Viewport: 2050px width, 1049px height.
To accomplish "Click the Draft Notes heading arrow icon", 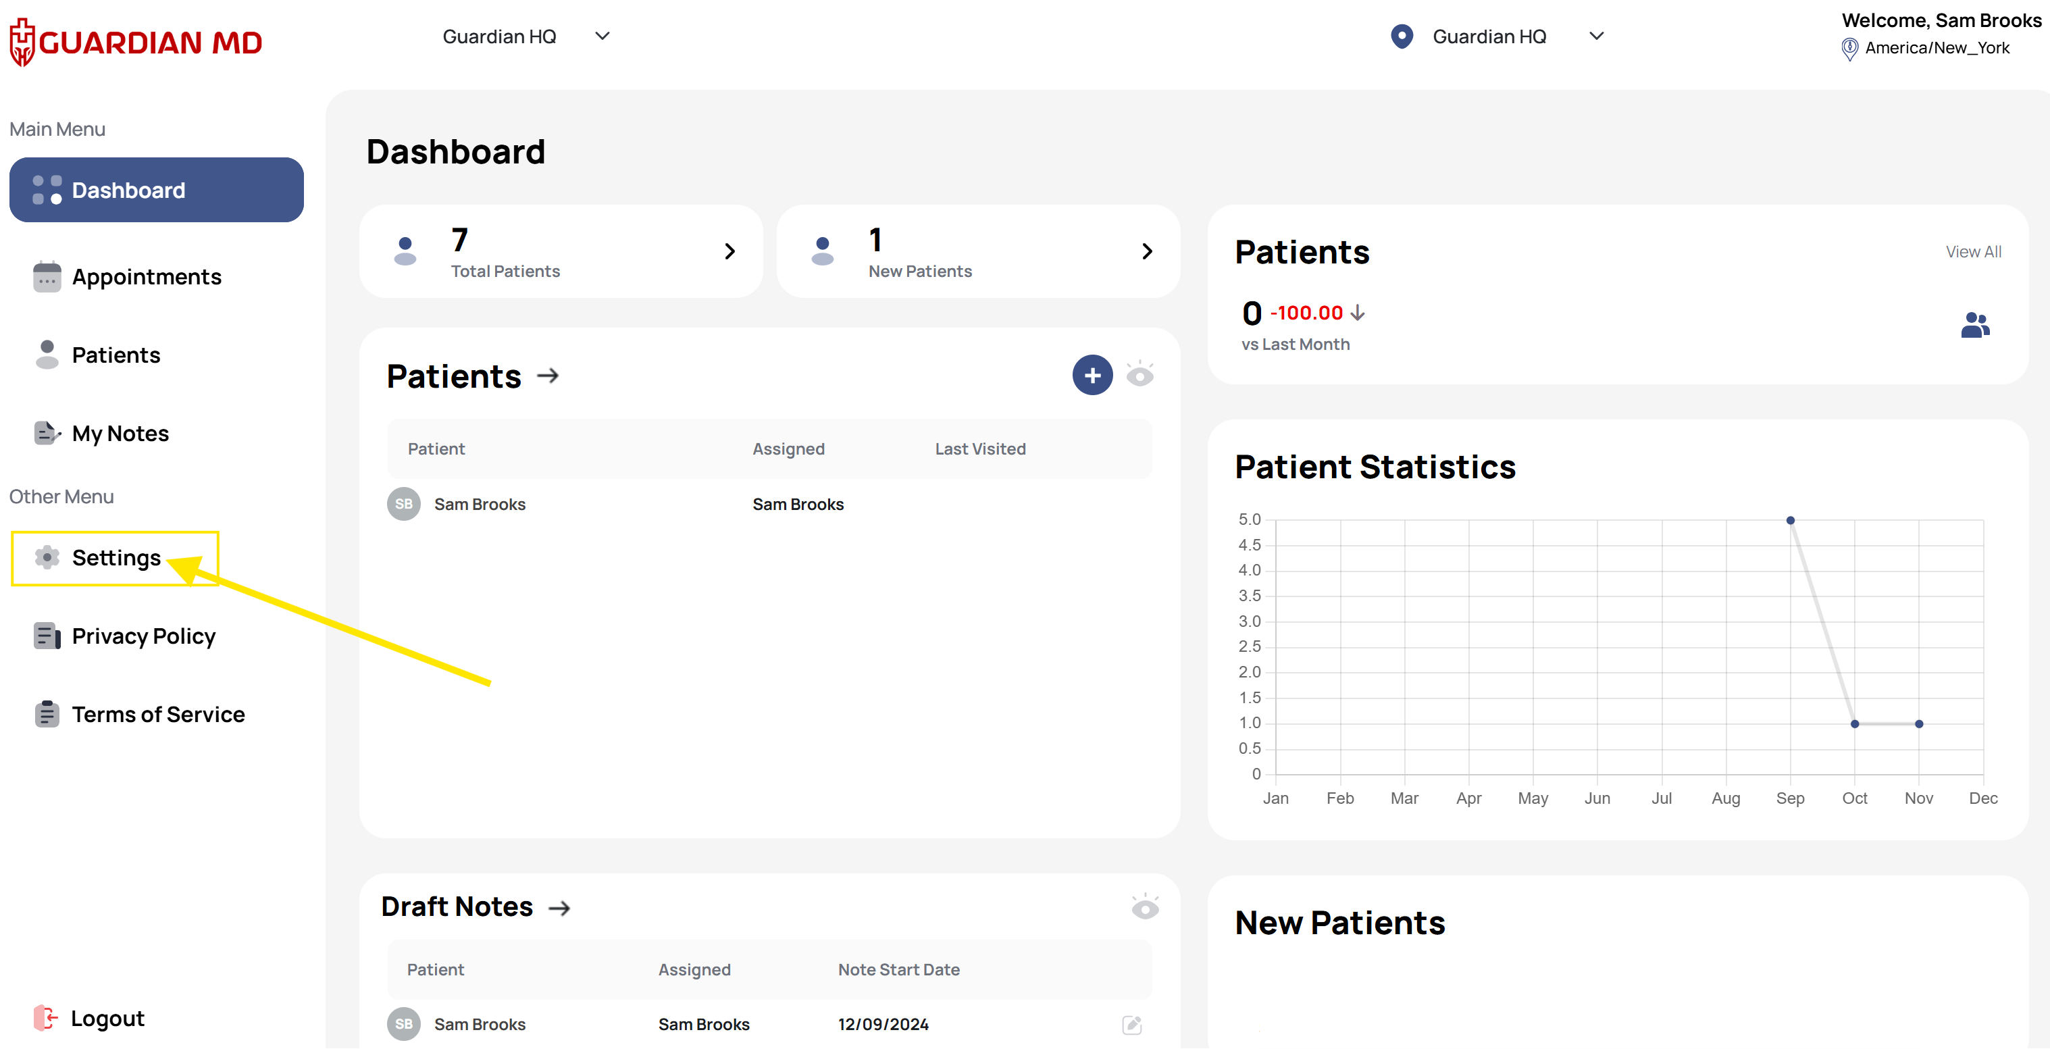I will click(559, 908).
